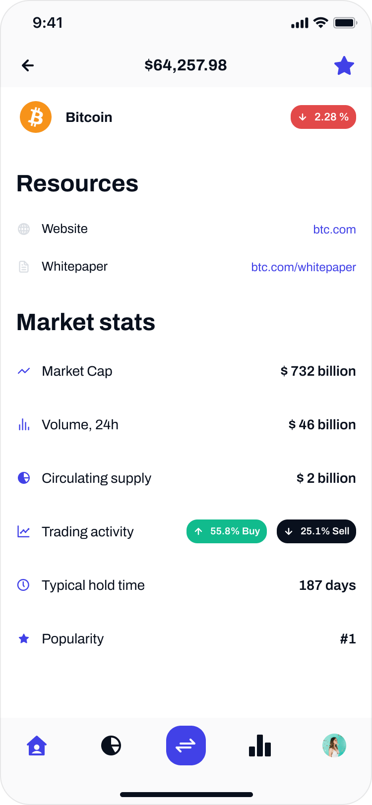Tap the Popularity star icon
372x805 pixels.
(x=24, y=639)
